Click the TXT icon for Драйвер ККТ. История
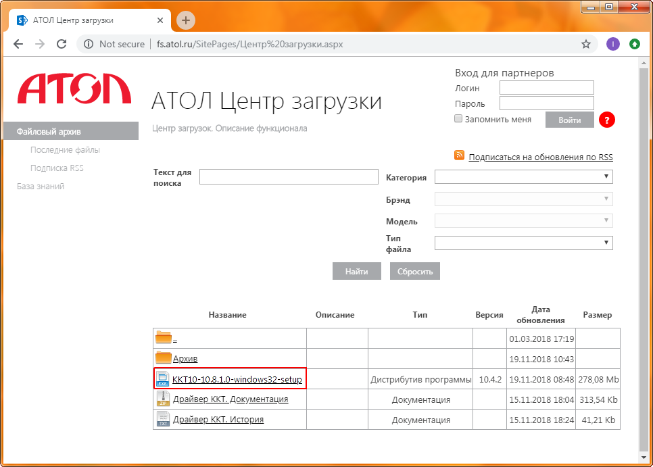 (x=162, y=420)
